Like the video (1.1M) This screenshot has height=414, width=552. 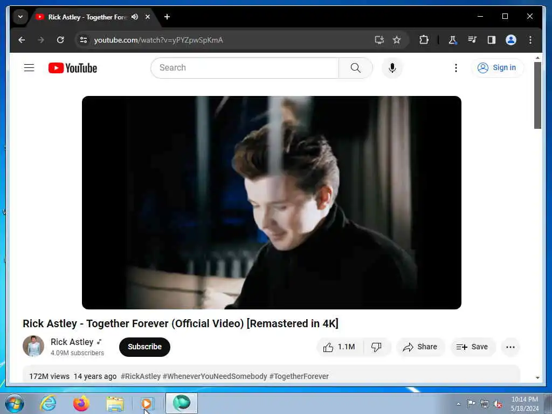click(x=340, y=347)
